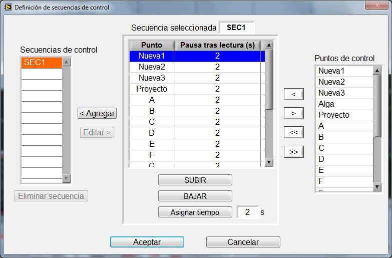Select SEC1 in Secuencias de control
The width and height of the screenshot is (392, 258).
(41, 63)
